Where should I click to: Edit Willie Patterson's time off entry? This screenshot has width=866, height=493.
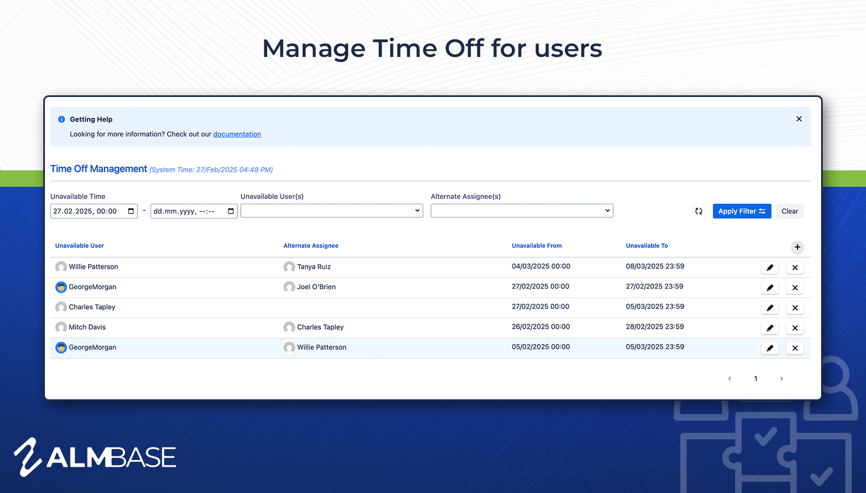tap(770, 268)
